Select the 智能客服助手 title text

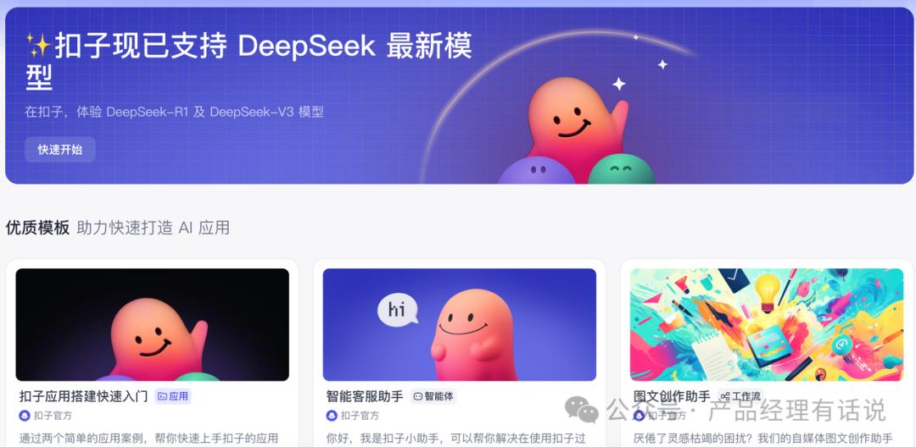[365, 397]
